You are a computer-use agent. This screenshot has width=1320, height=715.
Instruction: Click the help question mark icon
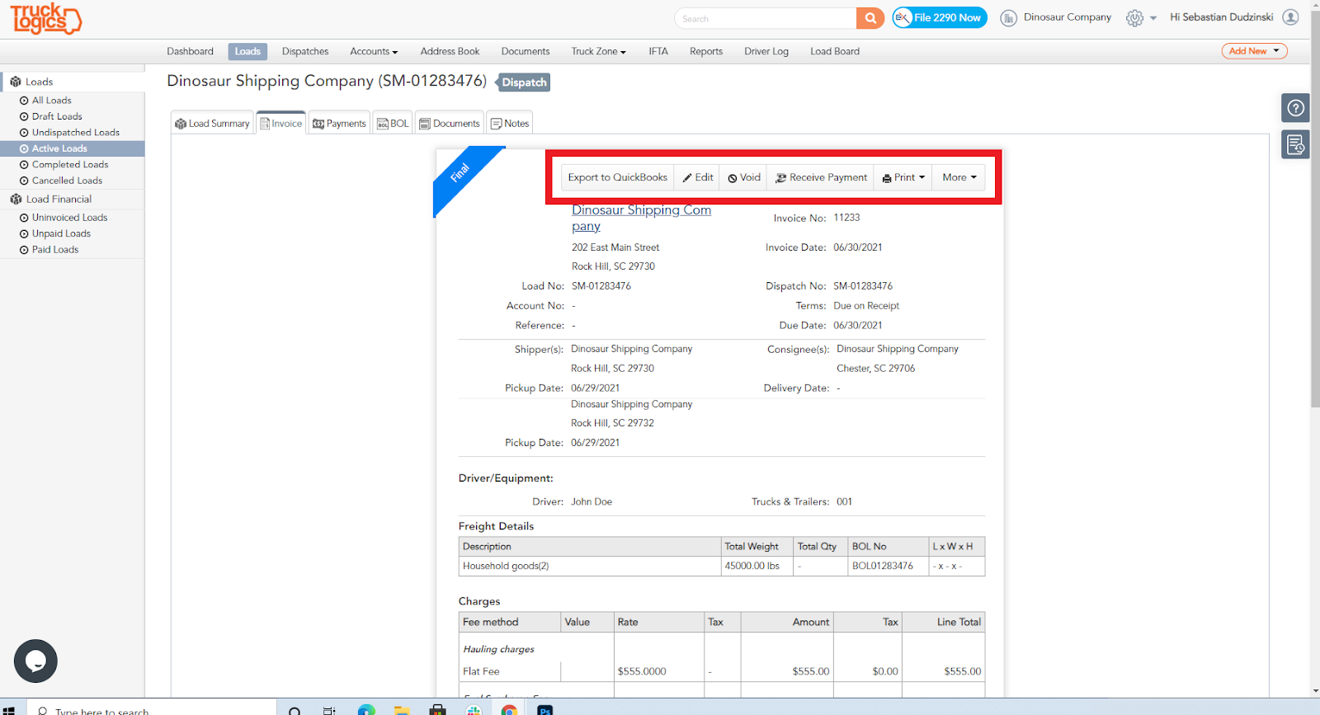pyautogui.click(x=1296, y=108)
